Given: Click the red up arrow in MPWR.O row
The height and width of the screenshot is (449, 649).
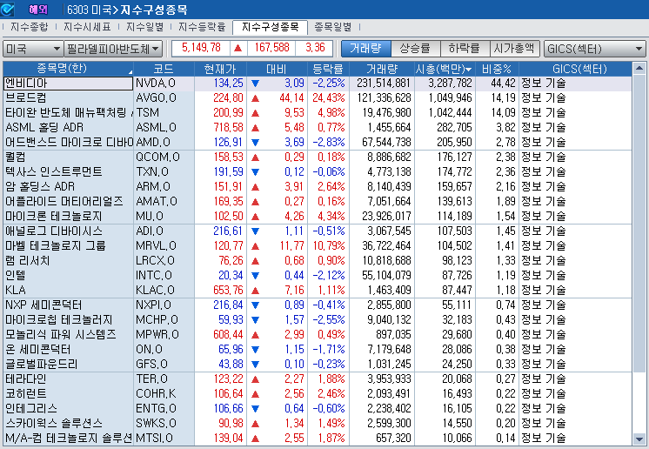Looking at the screenshot, I should click(256, 335).
